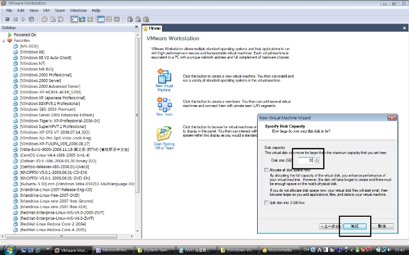Click the sidebar scroll down arrow
The height and width of the screenshot is (255, 409).
138,231
